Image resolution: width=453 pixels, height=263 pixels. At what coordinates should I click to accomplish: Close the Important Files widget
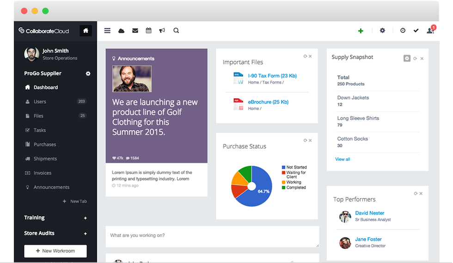[310, 56]
